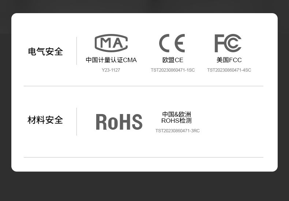Click the letter F in FCC logo
289x201 pixels.
point(219,43)
